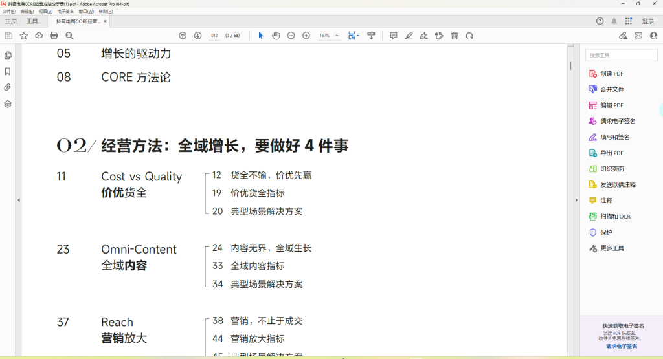Viewport: 663px width, 359px height.
Task: Open the 窗口 menu
Action: [86, 12]
